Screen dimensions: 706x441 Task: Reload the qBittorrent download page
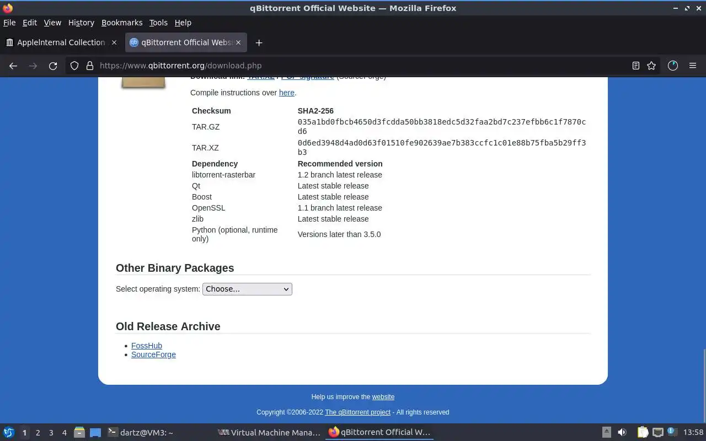(53, 66)
